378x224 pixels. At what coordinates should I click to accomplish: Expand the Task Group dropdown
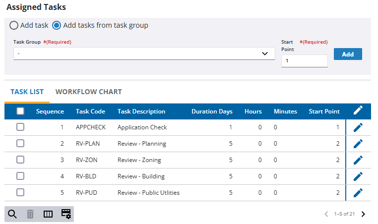click(144, 54)
